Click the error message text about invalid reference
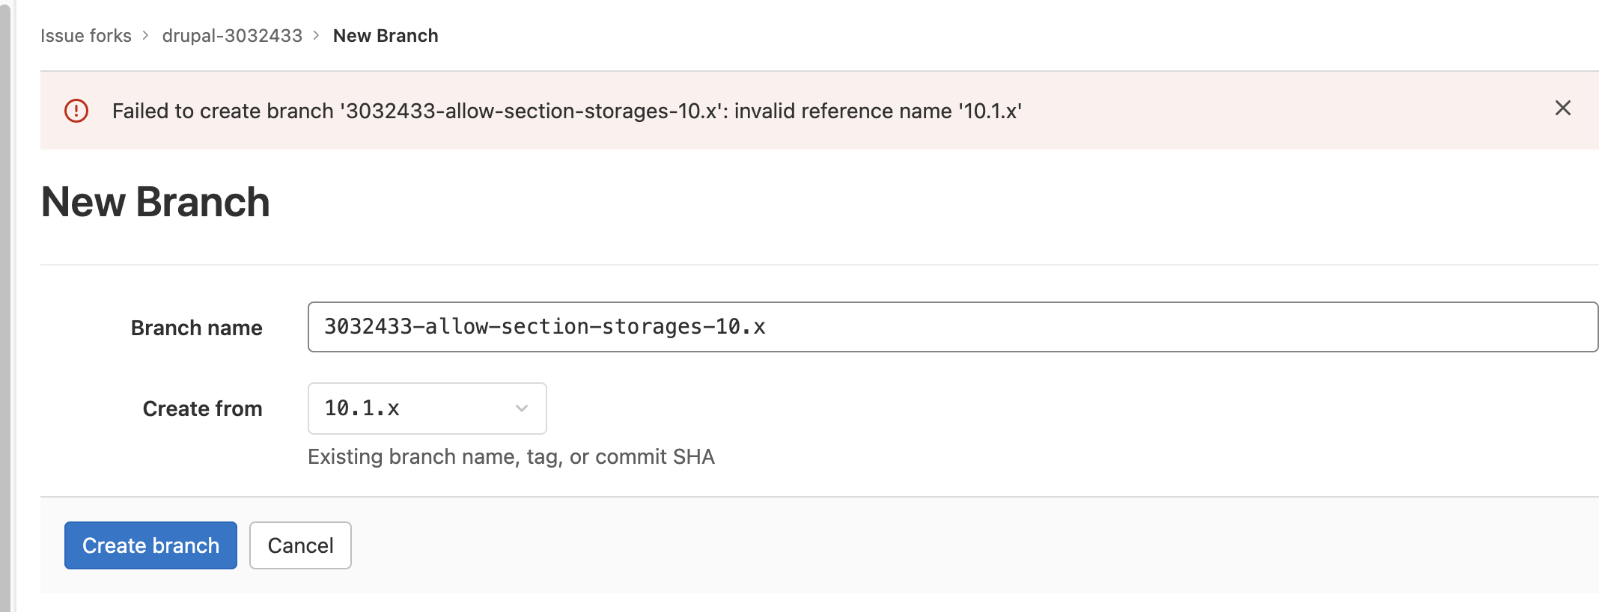The image size is (1614, 612). (567, 111)
